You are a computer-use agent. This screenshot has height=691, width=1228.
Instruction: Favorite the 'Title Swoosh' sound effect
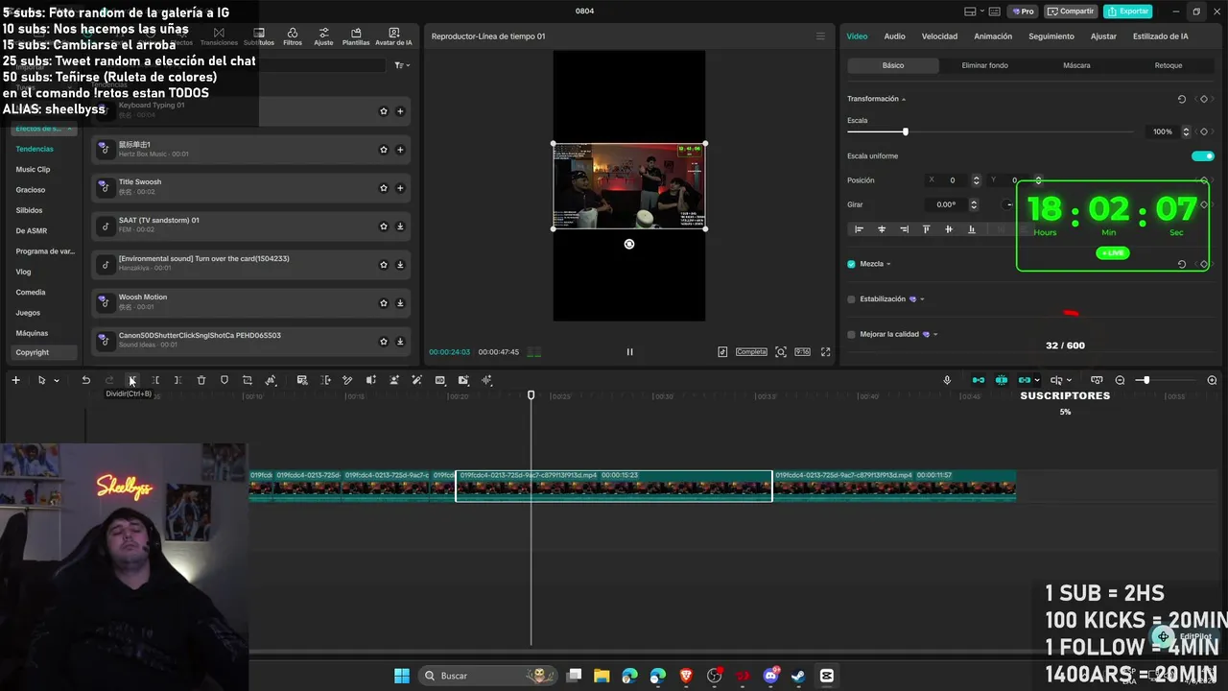click(384, 188)
